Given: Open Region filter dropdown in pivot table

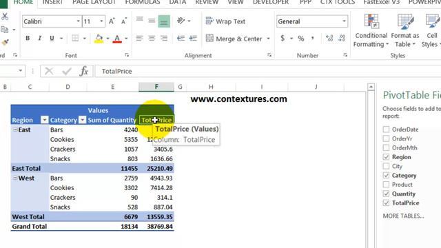Looking at the screenshot, I should 44,120.
